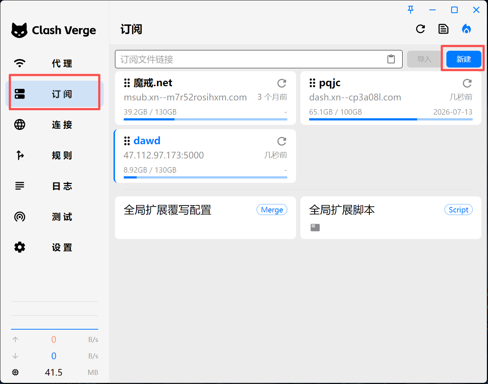Click the blue flame icon
The height and width of the screenshot is (384, 488).
tap(466, 29)
